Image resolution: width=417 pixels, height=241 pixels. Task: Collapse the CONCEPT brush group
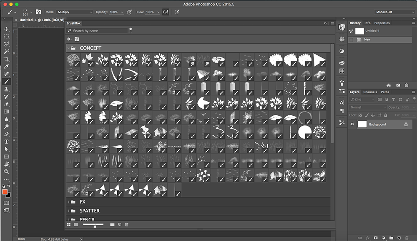click(69, 48)
